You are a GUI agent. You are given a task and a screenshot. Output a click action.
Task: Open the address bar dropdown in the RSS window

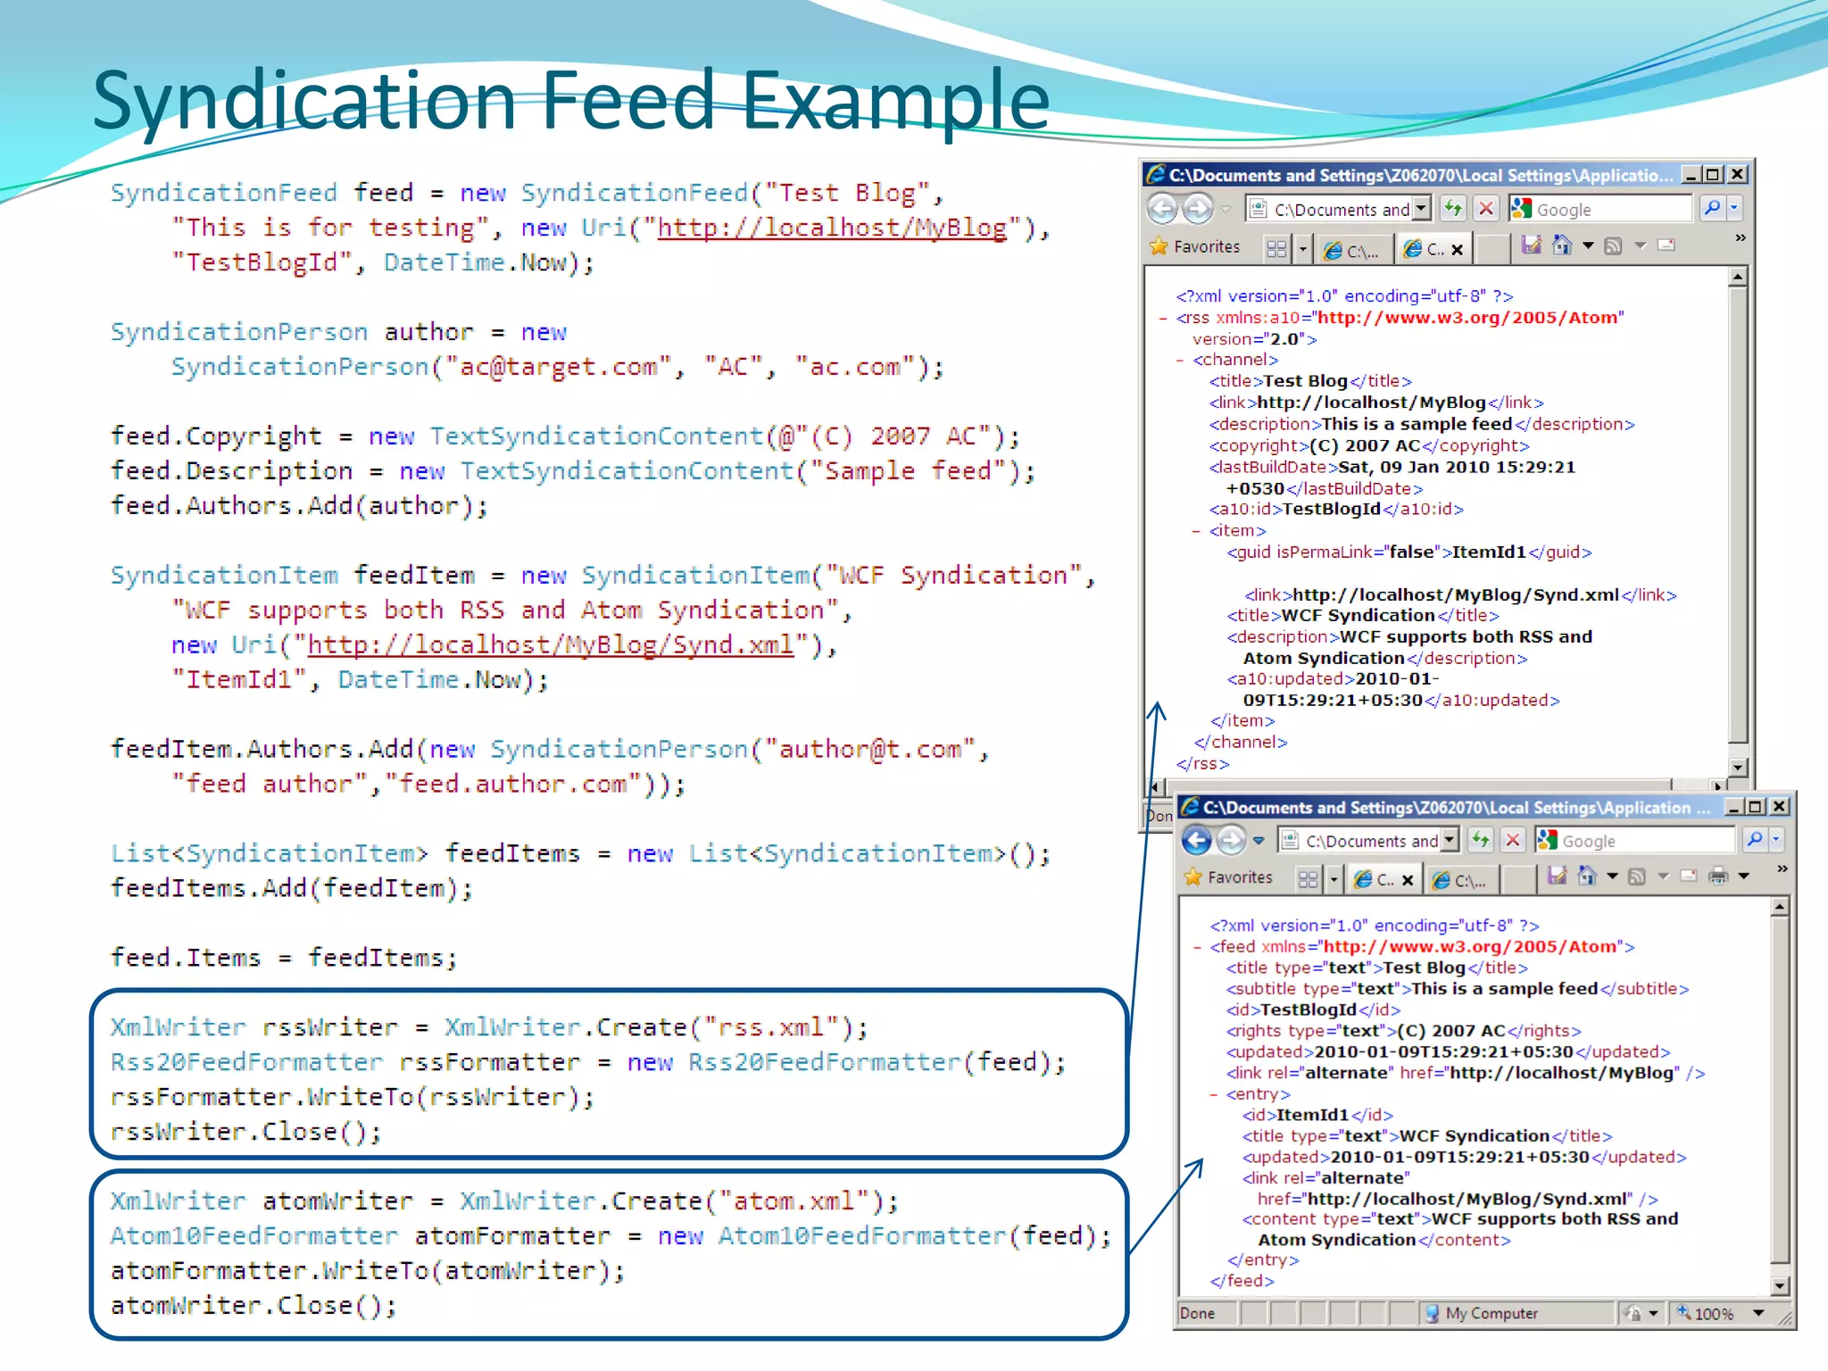[1422, 209]
